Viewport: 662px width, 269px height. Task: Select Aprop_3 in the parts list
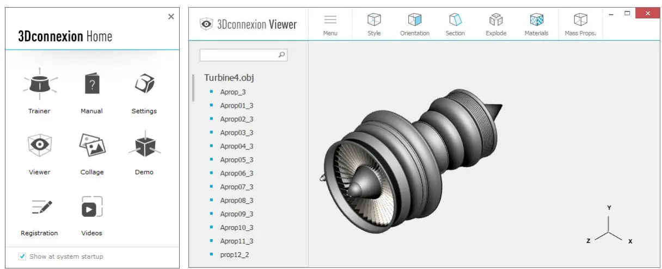pyautogui.click(x=233, y=92)
